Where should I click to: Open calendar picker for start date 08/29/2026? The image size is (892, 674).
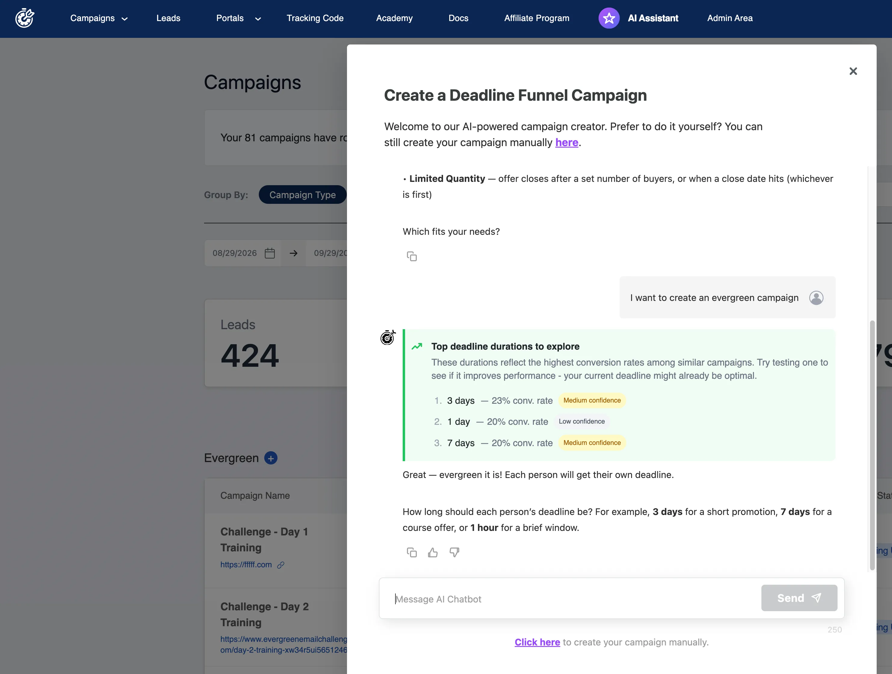tap(270, 253)
